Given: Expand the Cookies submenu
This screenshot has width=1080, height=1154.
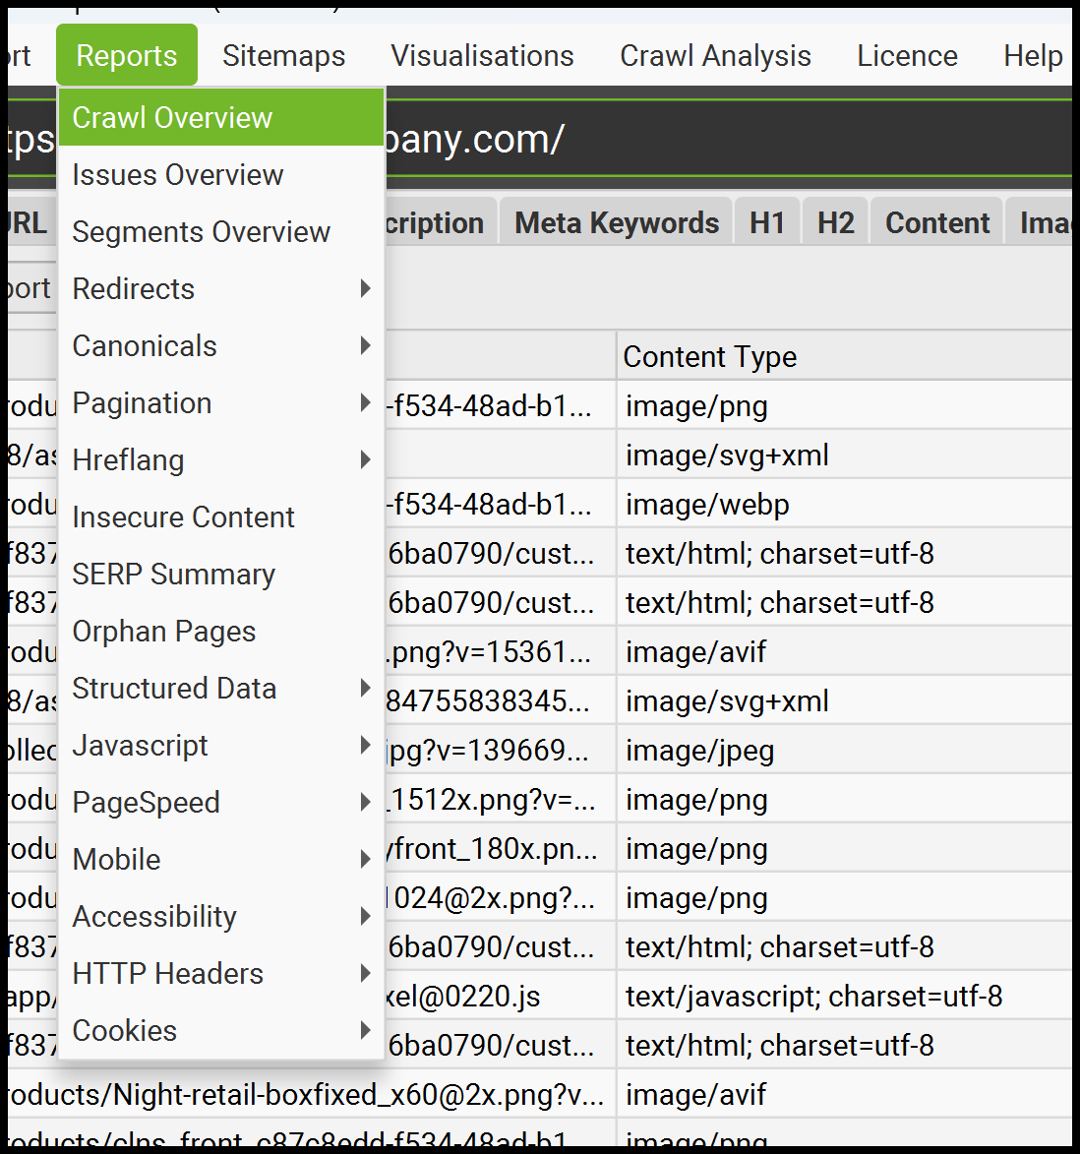Looking at the screenshot, I should (221, 1030).
